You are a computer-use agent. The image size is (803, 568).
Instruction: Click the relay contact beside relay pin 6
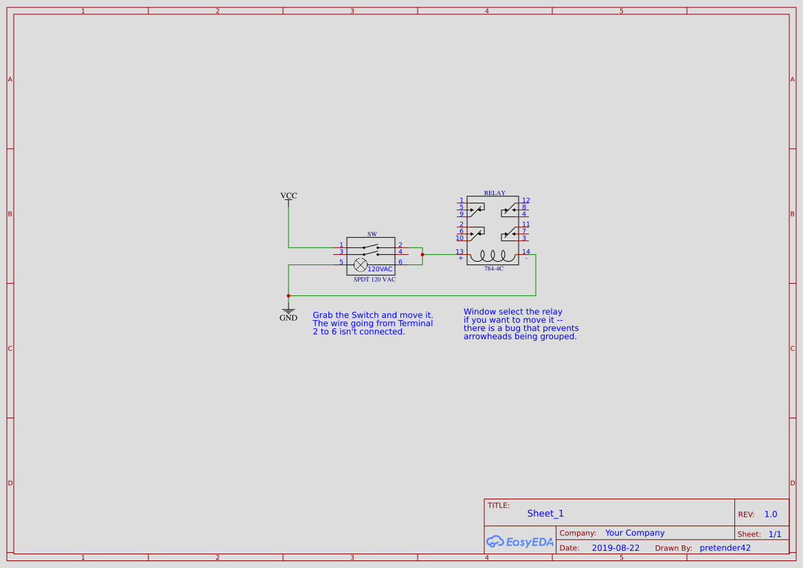[477, 233]
